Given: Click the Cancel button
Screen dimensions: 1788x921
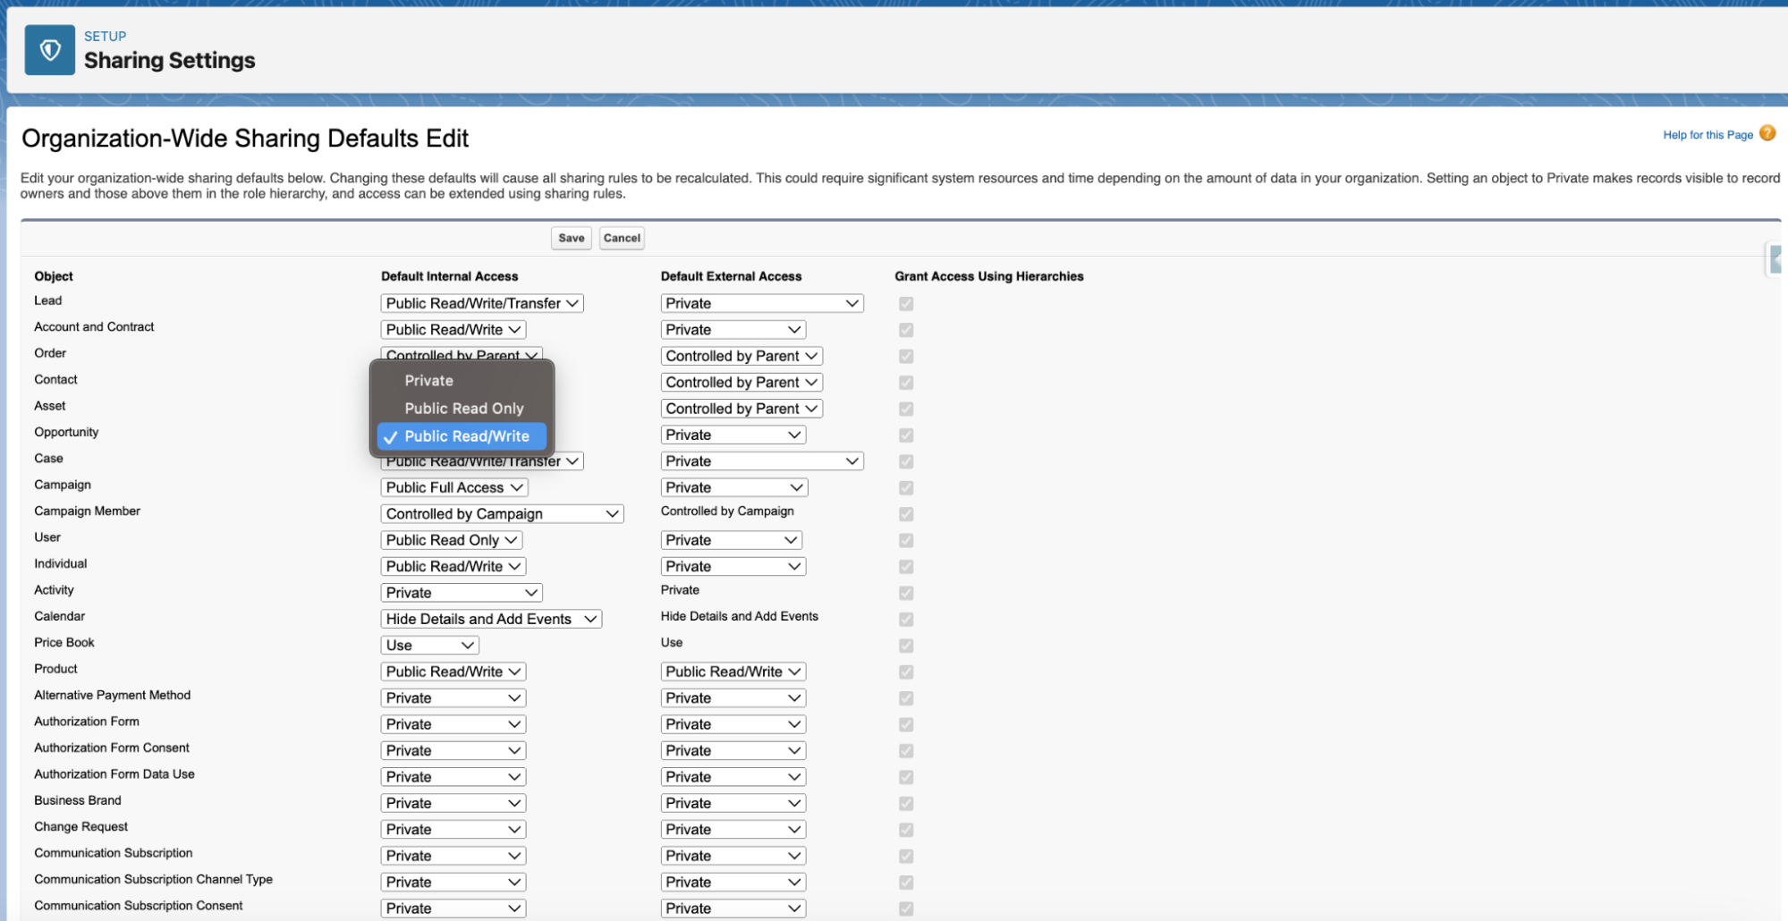Looking at the screenshot, I should click(622, 238).
